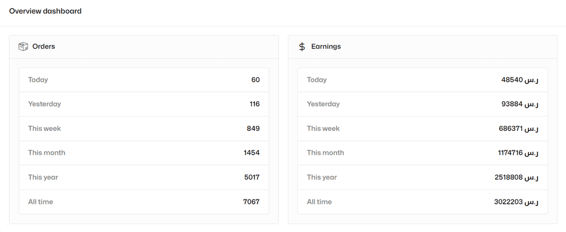
Task: Click the Today label in Earnings
Action: (x=317, y=80)
